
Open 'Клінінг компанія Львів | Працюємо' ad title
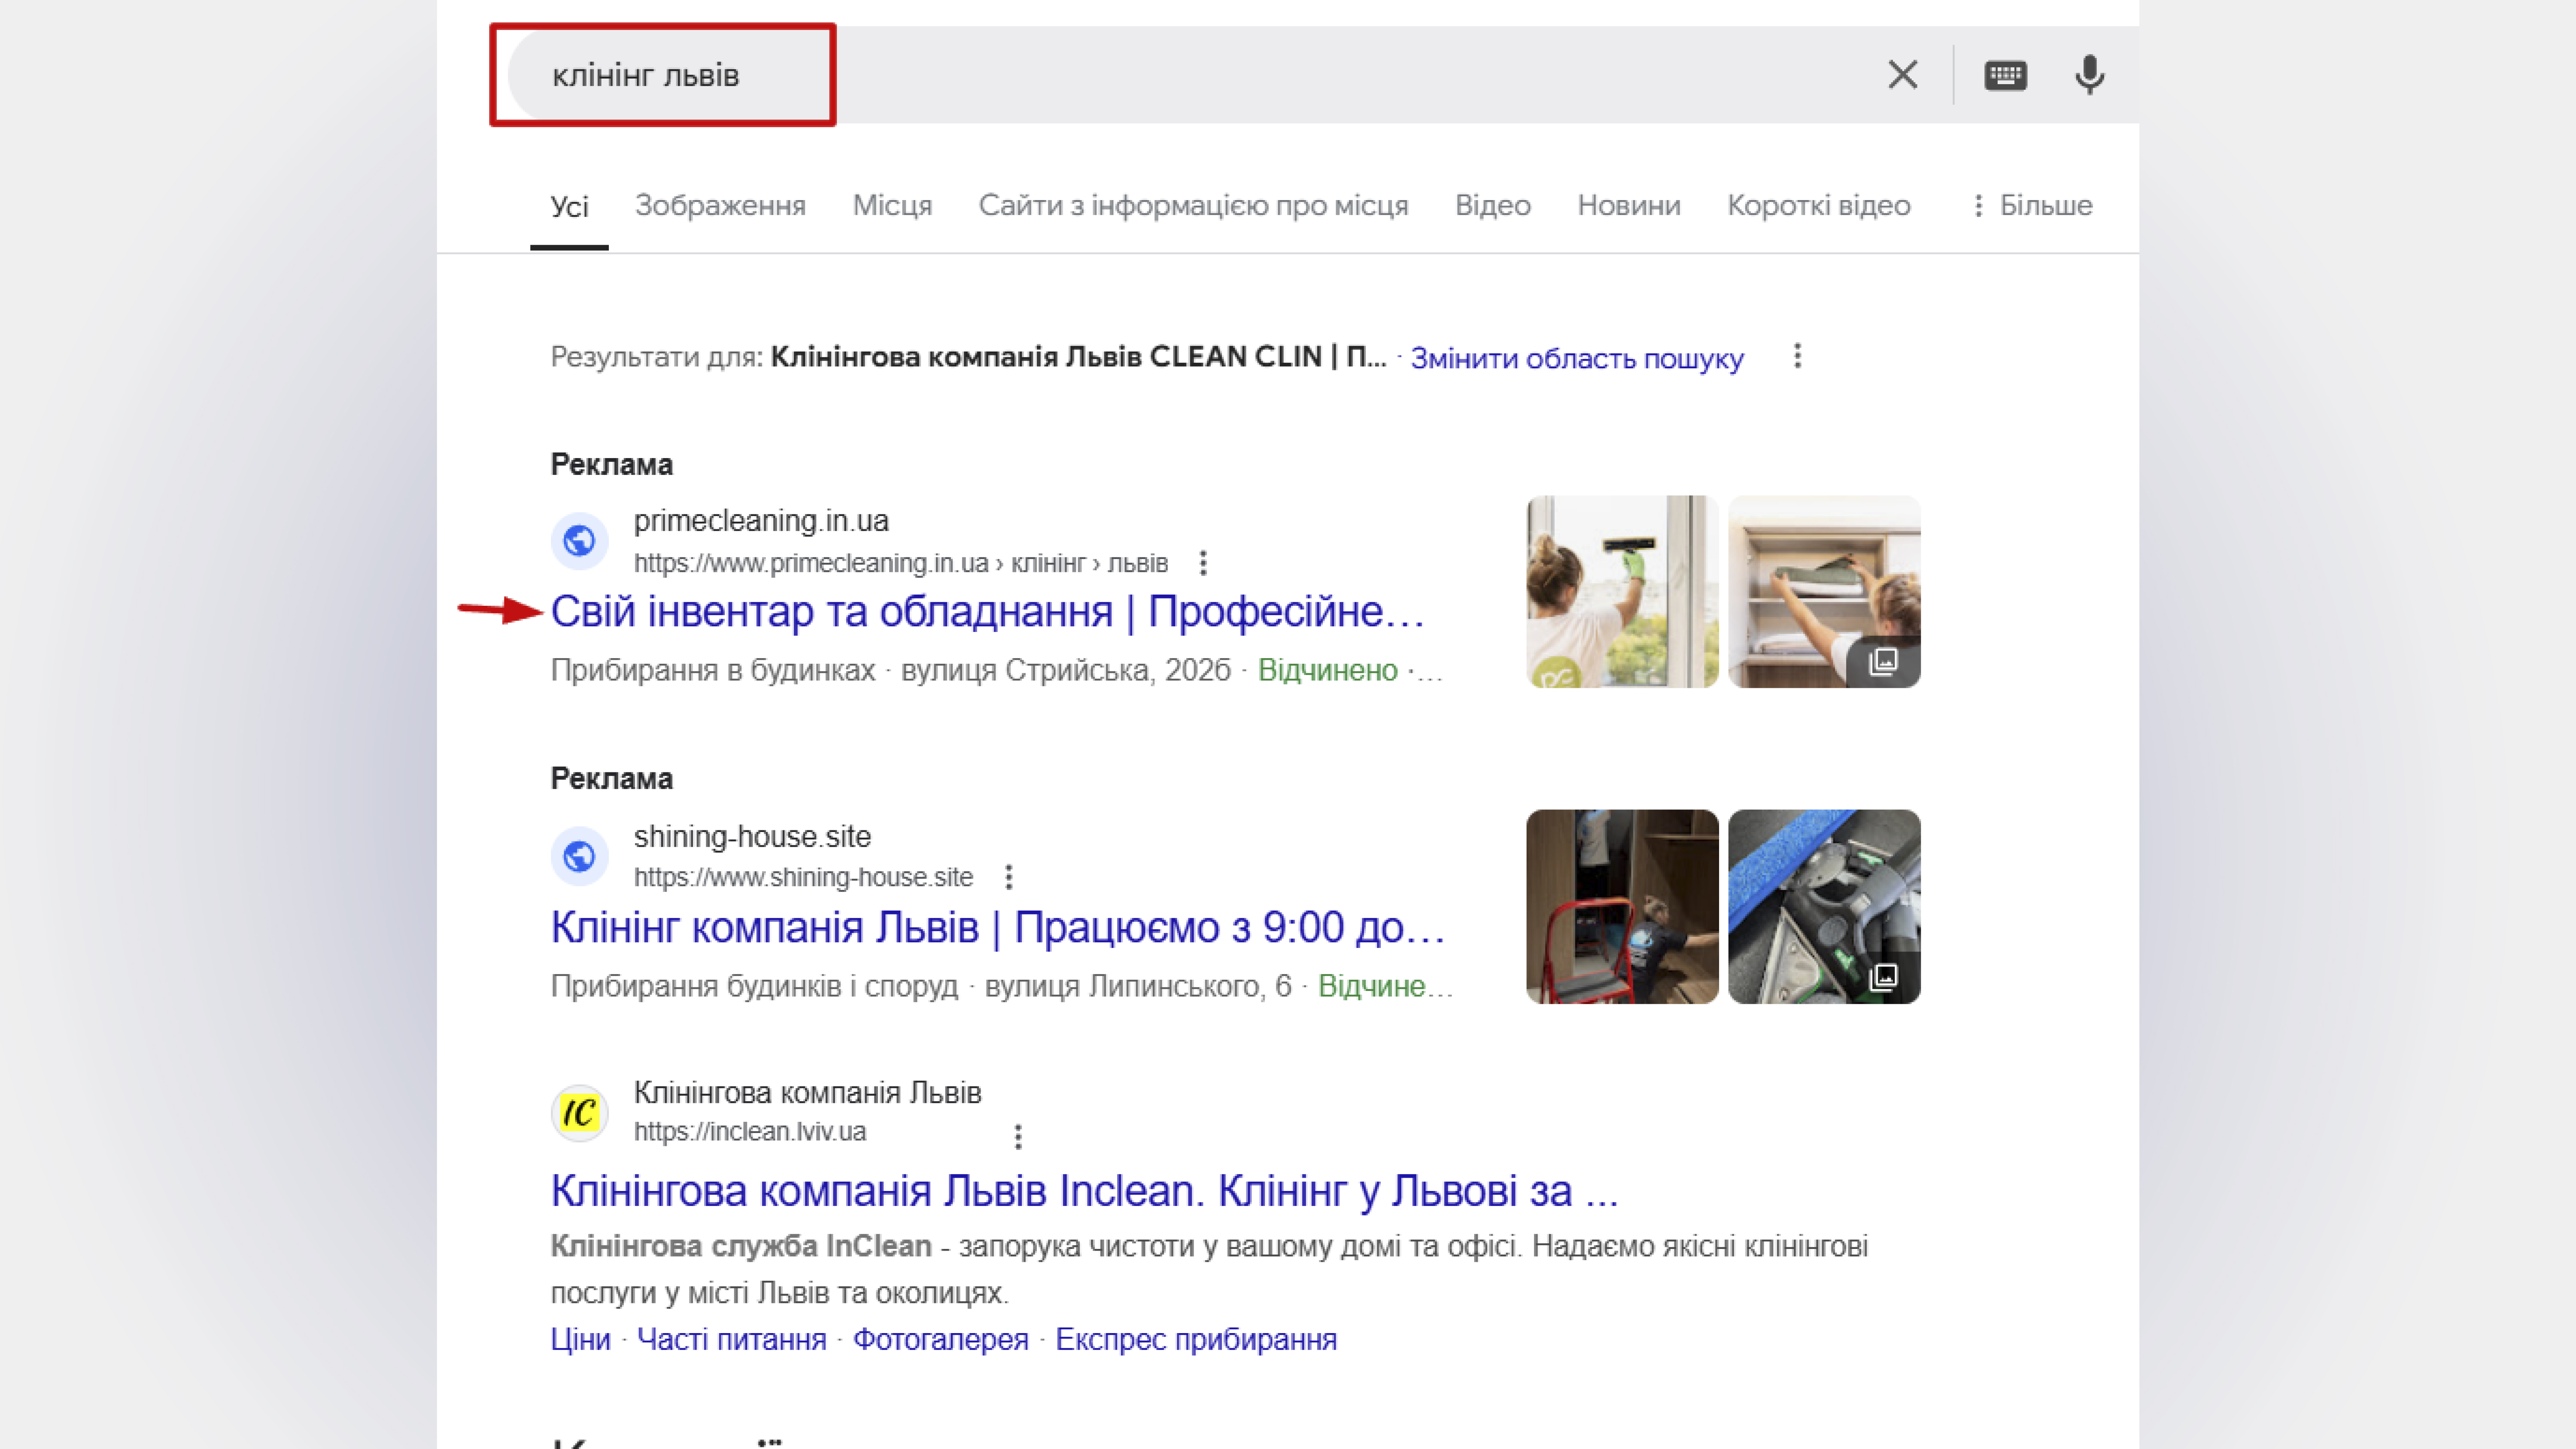tap(998, 927)
